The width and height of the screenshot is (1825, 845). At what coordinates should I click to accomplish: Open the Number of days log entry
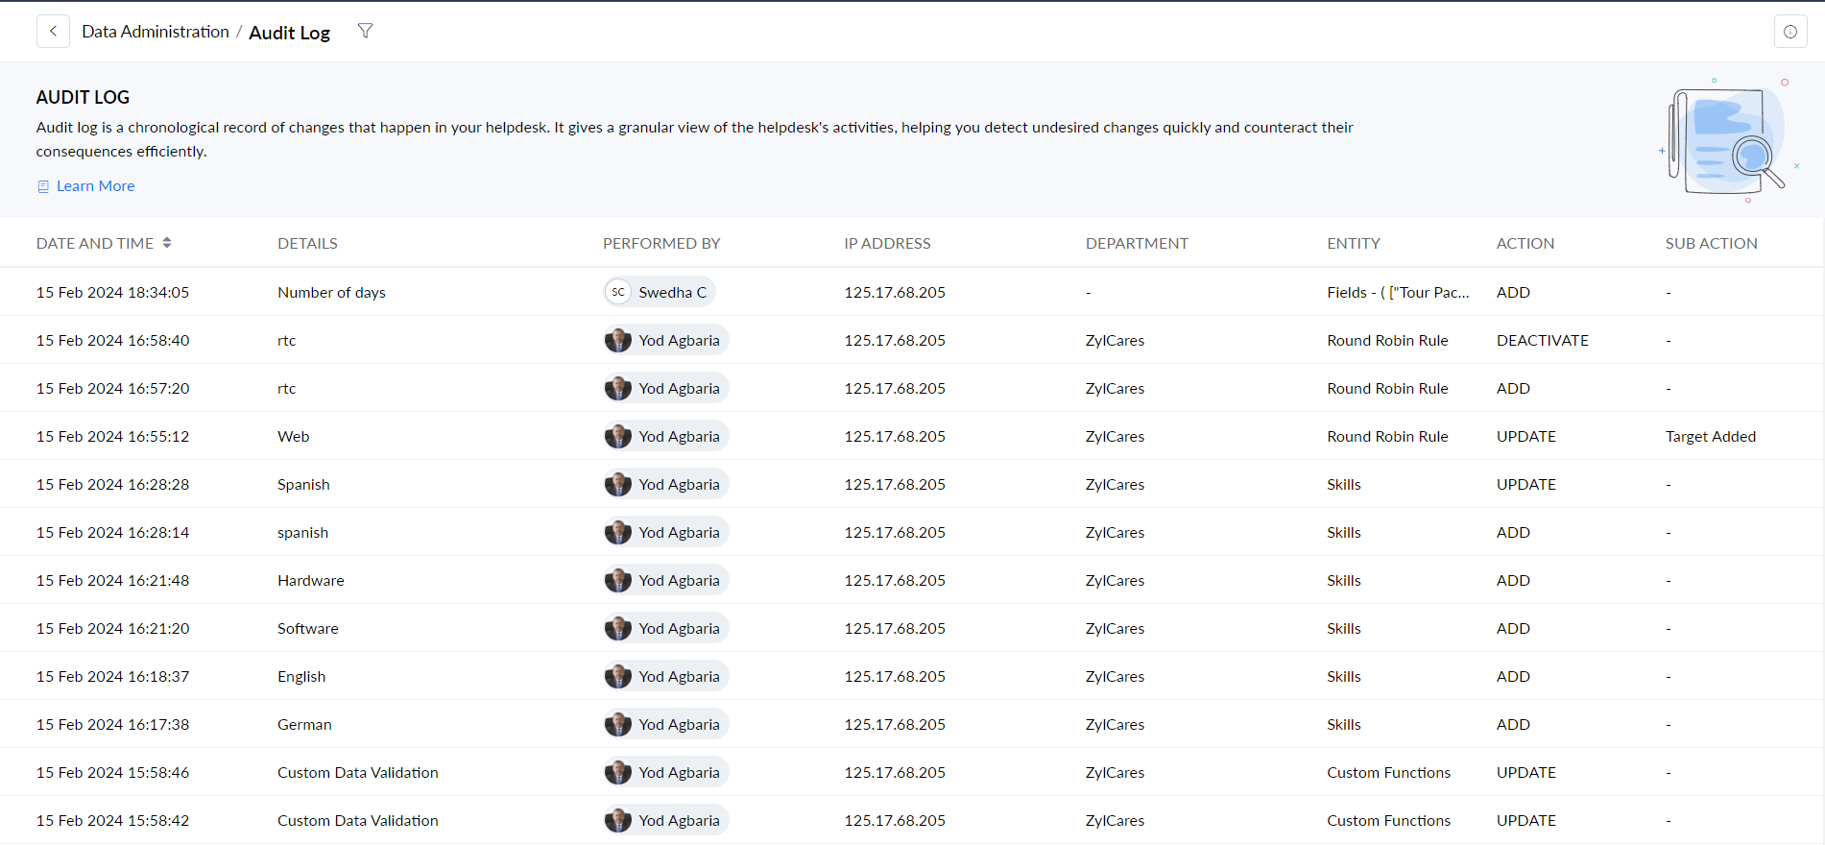coord(331,292)
